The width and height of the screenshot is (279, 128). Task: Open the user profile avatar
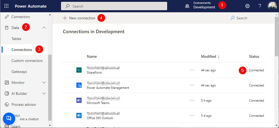point(272,6)
